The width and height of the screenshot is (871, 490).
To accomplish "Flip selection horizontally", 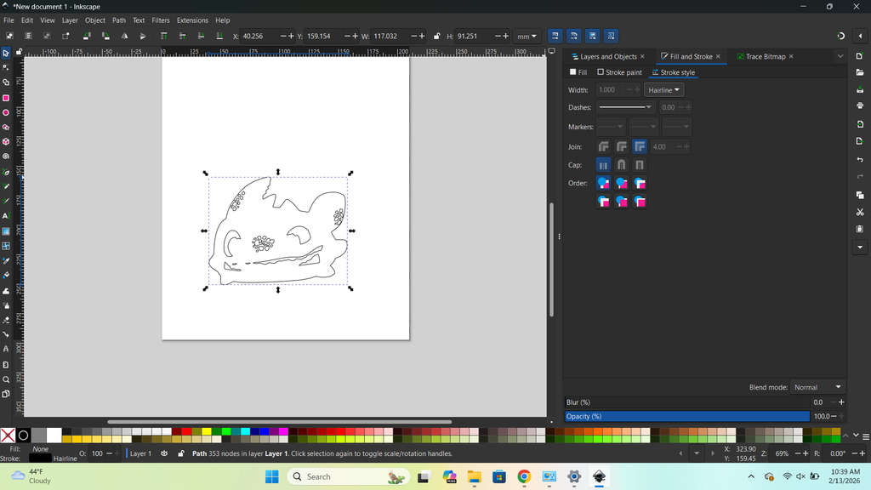I will [x=124, y=37].
